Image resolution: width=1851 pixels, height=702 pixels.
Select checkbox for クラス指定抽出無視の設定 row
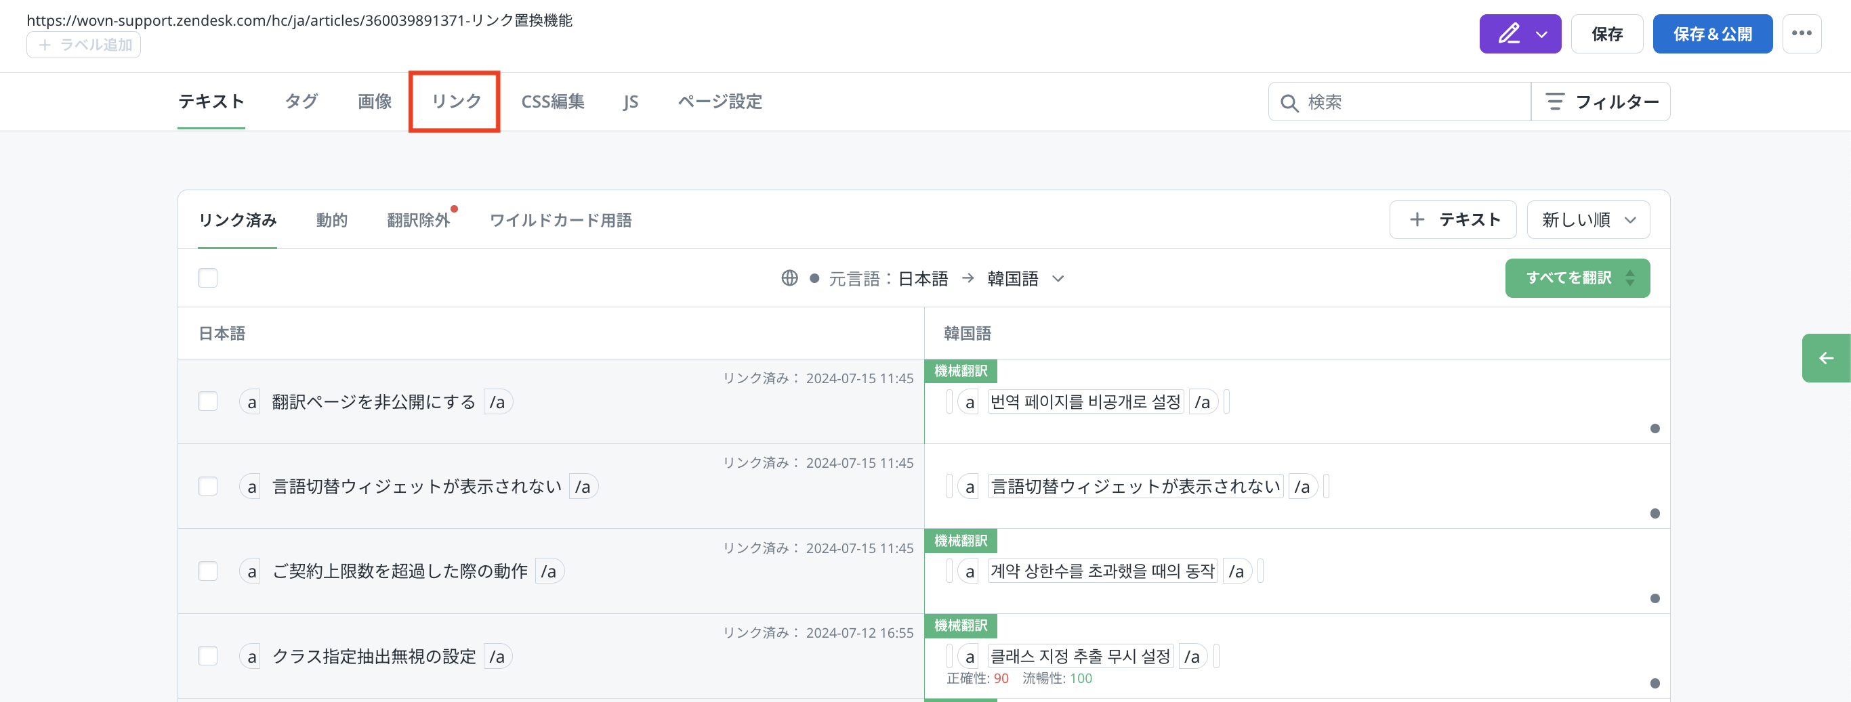click(208, 656)
